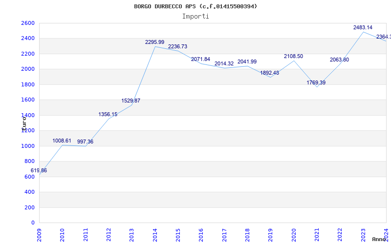Select the 2295.99 data label

(x=154, y=42)
